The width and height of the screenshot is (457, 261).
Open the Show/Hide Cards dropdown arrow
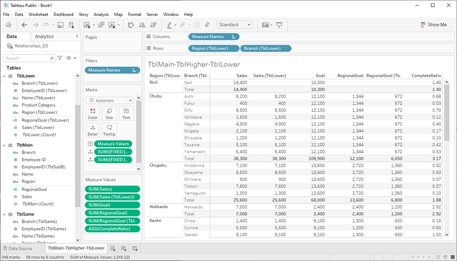coord(272,25)
